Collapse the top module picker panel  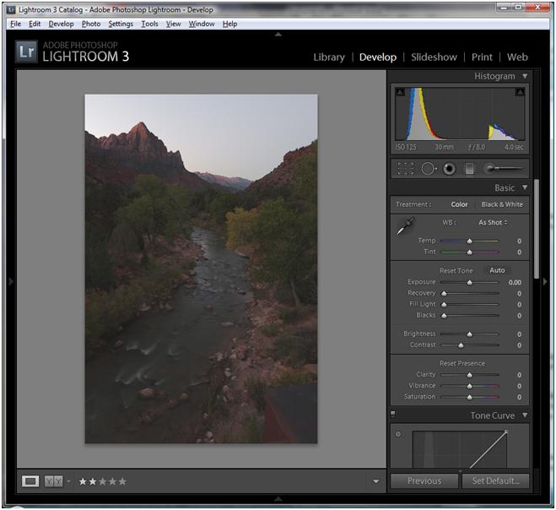(x=278, y=35)
